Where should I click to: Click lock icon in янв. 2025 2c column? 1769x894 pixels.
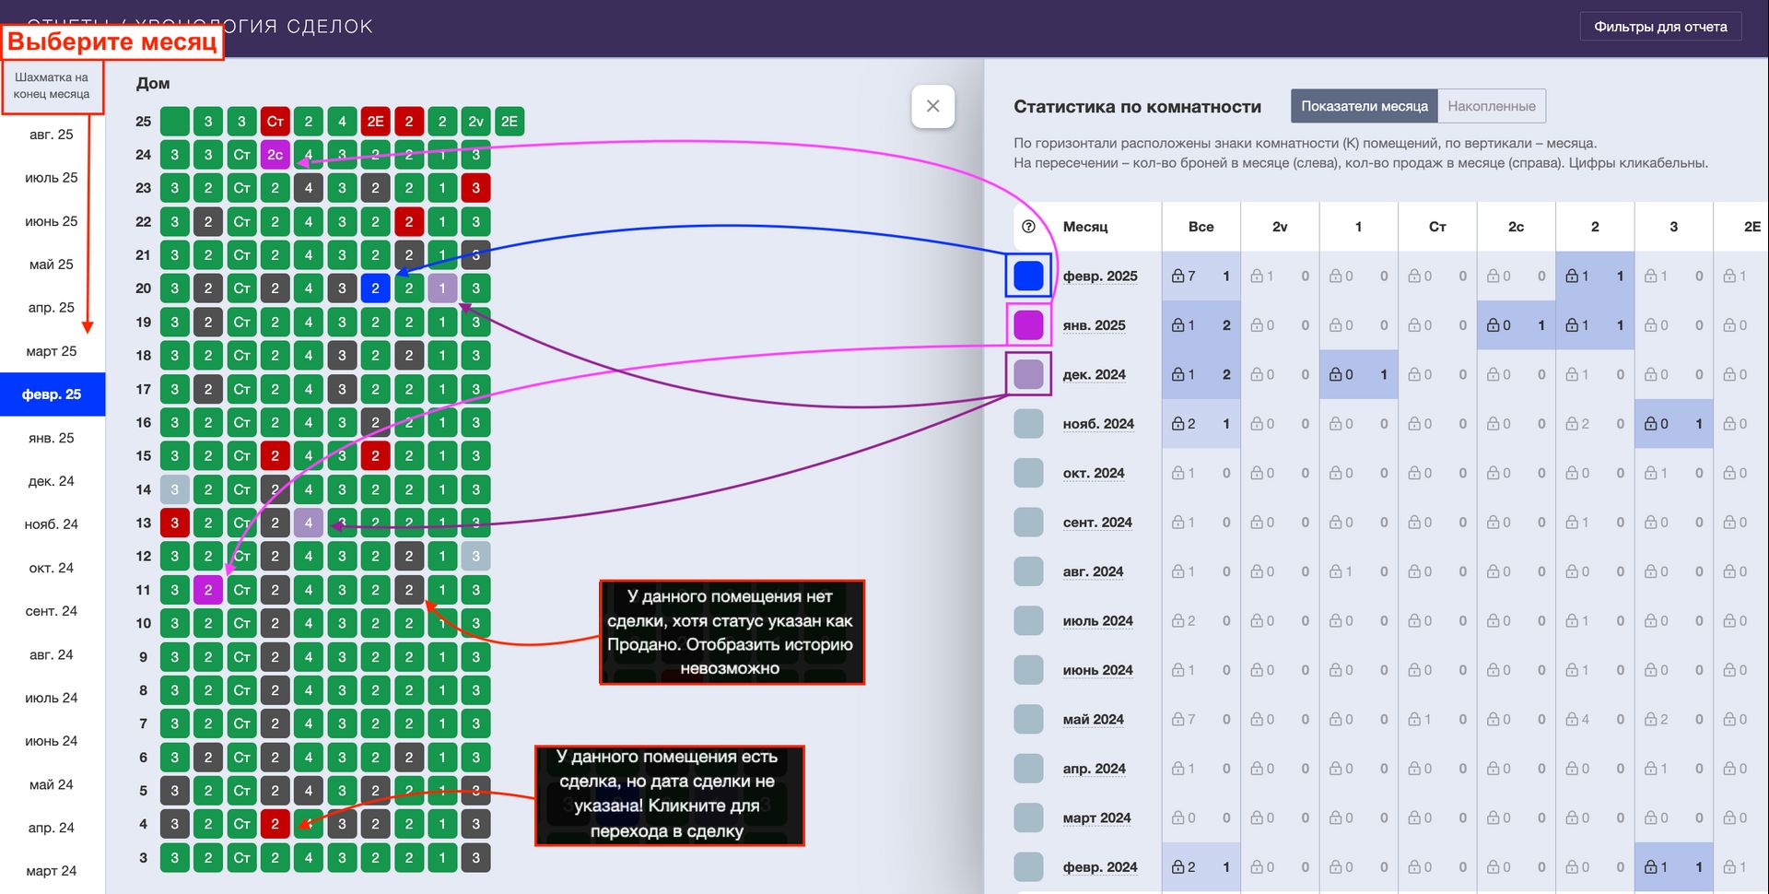1493,325
